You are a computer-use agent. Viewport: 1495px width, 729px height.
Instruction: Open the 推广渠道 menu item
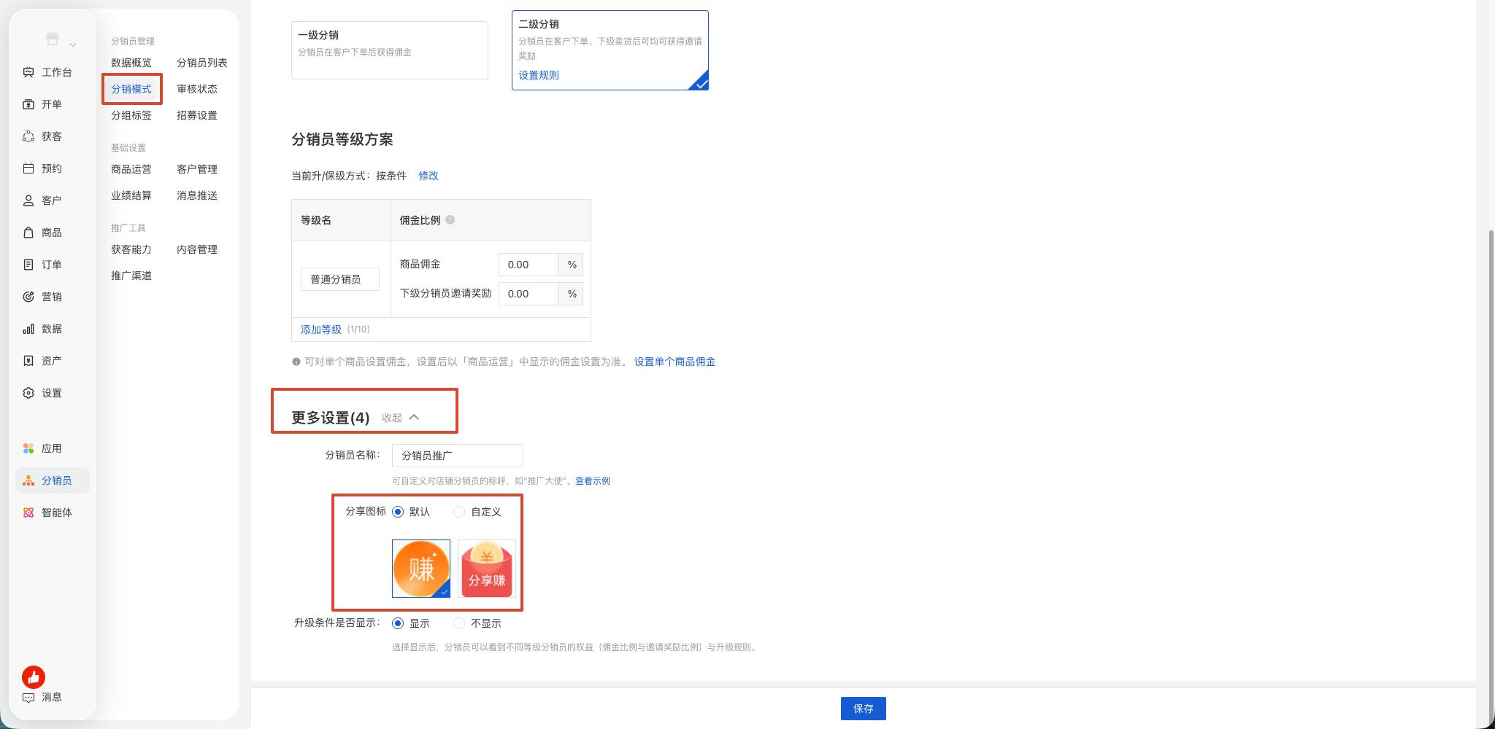(x=131, y=276)
